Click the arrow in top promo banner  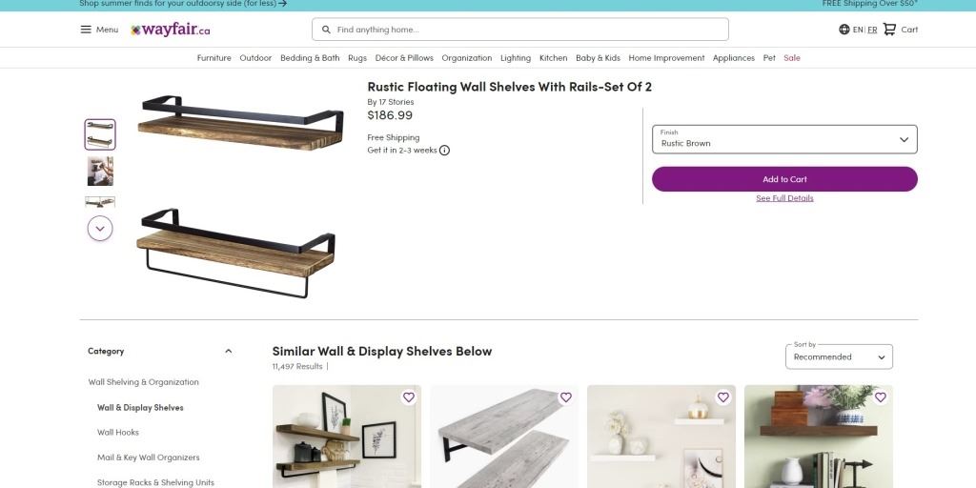click(x=283, y=3)
